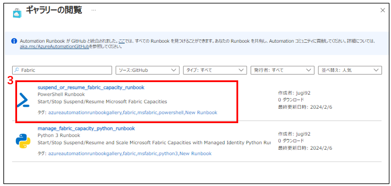Open suspend_or_resume_fabric_capacity_runbook

pos(91,87)
